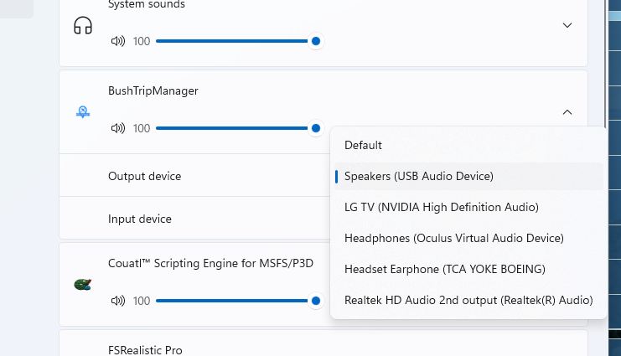
Task: Select Default output device option
Action: pos(363,145)
